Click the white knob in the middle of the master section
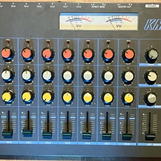The width and height of the screenshot is (161, 161). coord(151,76)
